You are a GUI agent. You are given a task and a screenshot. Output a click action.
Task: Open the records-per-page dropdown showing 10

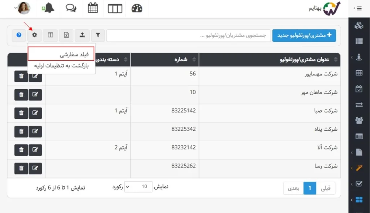click(x=138, y=187)
